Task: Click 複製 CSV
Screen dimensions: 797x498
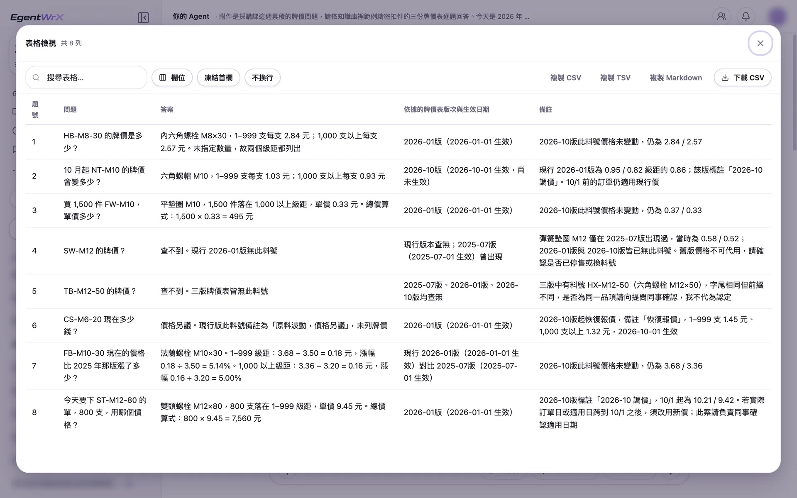Action: [x=565, y=78]
